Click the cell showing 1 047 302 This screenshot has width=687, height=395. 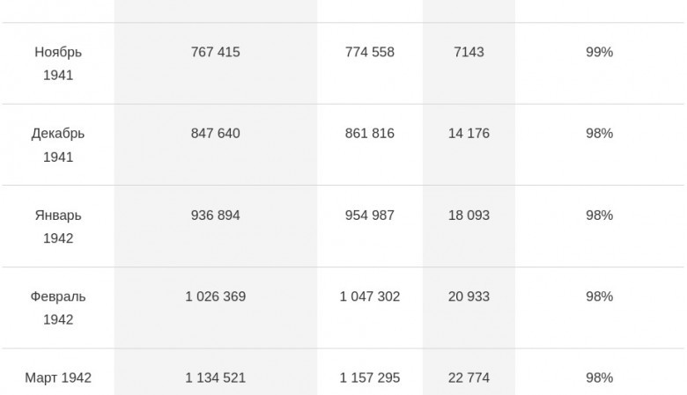tap(369, 296)
